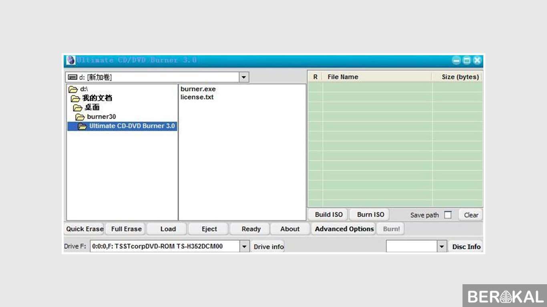Screen dimensions: 547x307
Task: Open the About dialog
Action: [290, 229]
